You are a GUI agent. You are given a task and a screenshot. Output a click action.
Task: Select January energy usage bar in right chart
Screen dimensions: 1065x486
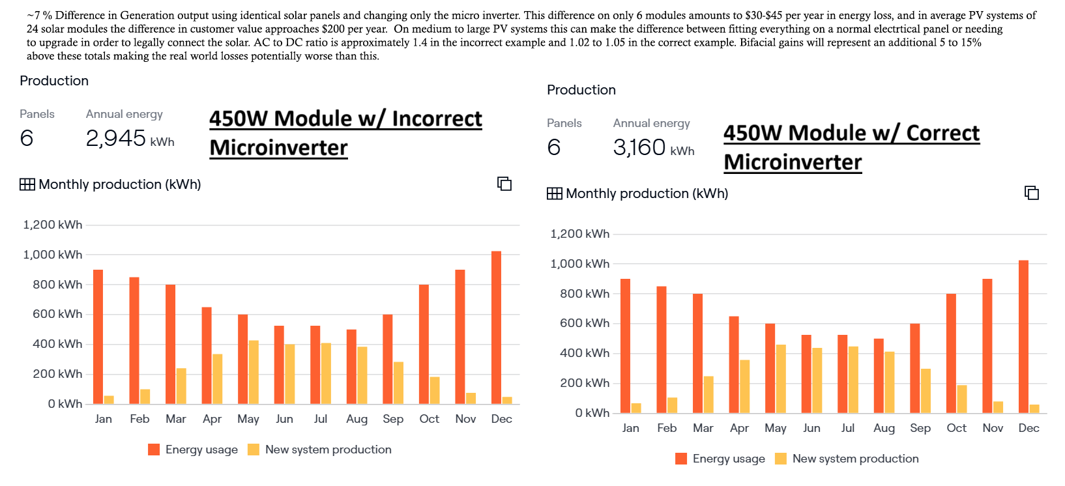[626, 346]
